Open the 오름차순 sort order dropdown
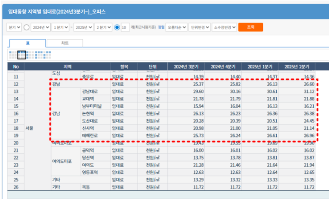 point(177,27)
